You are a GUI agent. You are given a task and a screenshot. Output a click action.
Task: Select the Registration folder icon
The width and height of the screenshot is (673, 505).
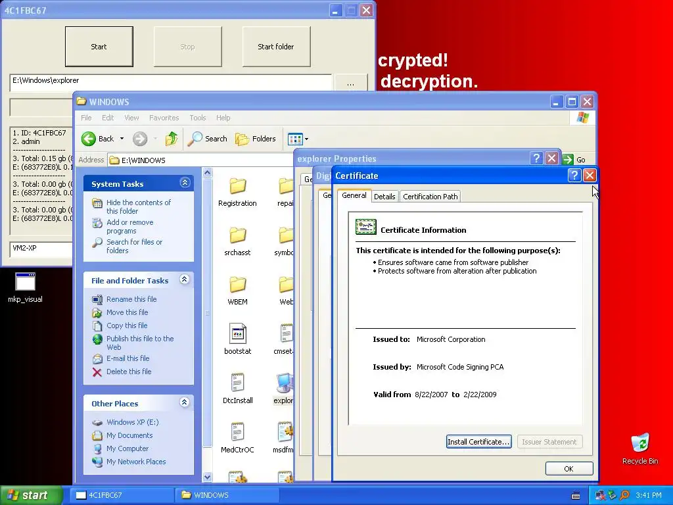pyautogui.click(x=237, y=192)
